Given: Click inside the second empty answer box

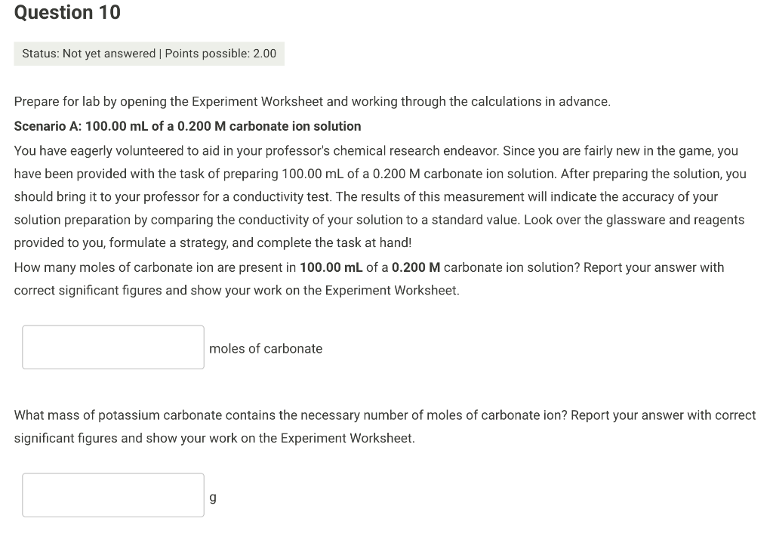Looking at the screenshot, I should point(112,495).
